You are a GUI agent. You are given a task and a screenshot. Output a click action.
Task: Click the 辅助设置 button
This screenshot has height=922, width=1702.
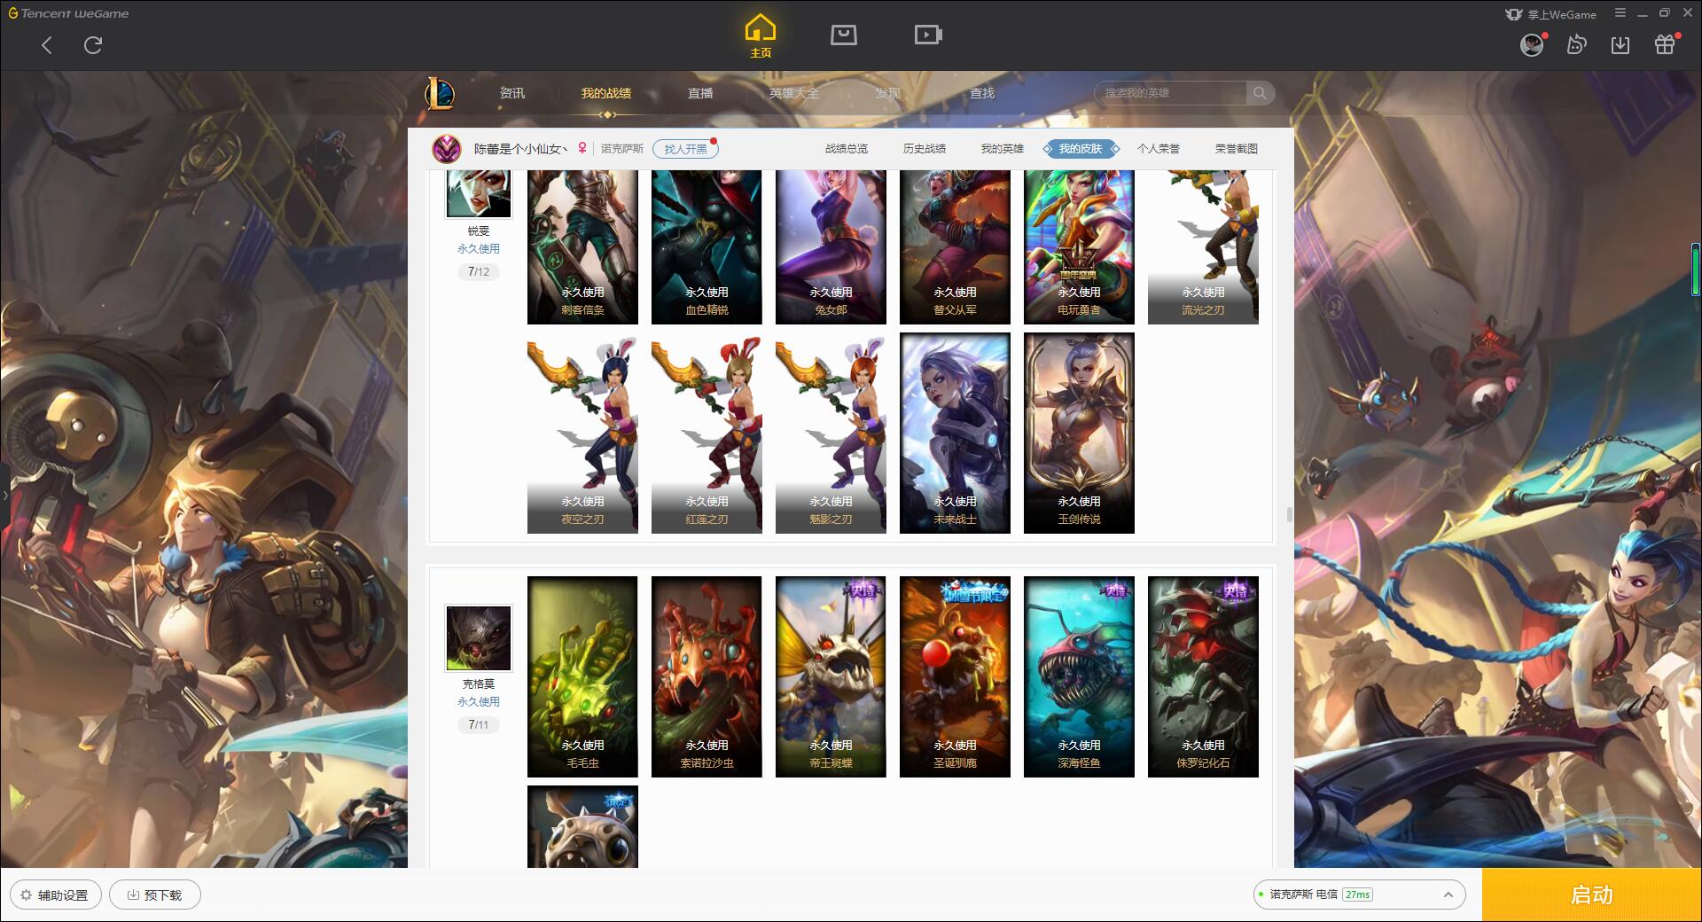56,895
